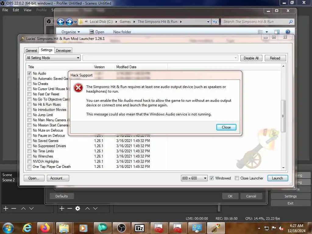This screenshot has height=234, width=312.
Task: Click the Reload button
Action: click(275, 58)
